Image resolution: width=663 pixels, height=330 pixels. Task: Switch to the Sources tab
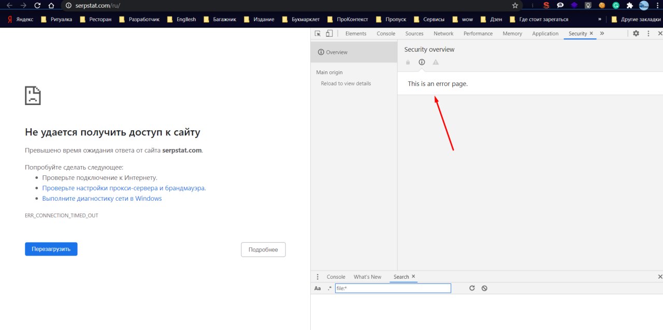click(414, 34)
